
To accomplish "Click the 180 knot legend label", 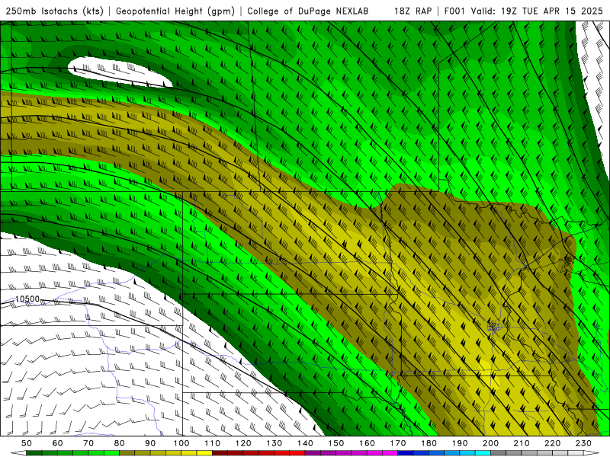I will coord(429,443).
